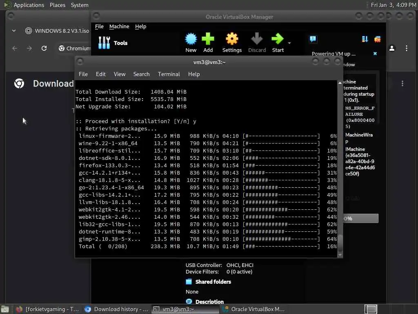
Task: Click the Shared folders folder icon
Action: pyautogui.click(x=189, y=282)
